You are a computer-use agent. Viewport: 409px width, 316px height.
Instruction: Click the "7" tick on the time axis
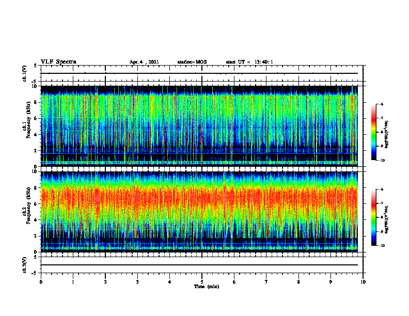click(x=266, y=282)
